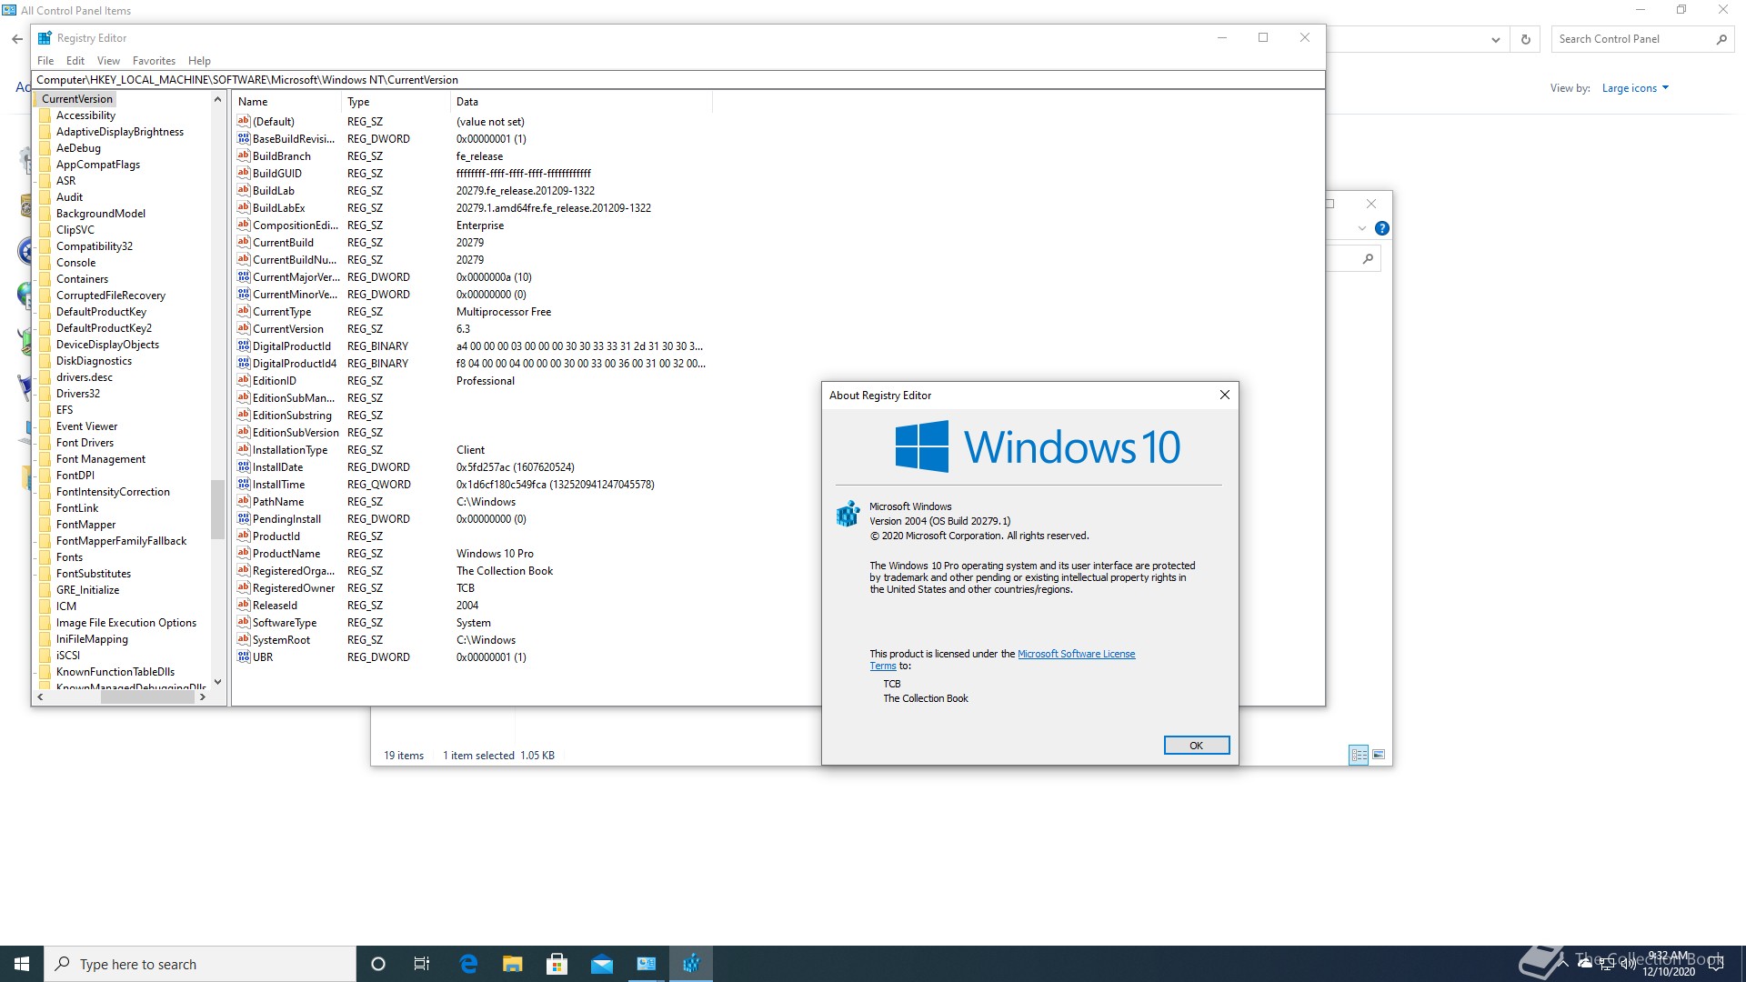
Task: Open the Mail app from the taskbar
Action: click(602, 964)
